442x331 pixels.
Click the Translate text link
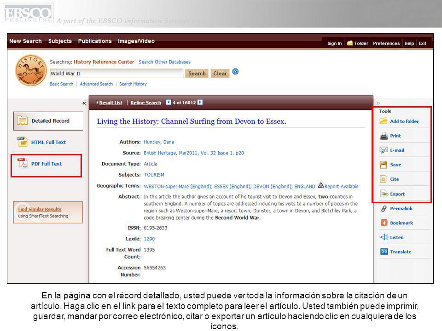pyautogui.click(x=401, y=252)
